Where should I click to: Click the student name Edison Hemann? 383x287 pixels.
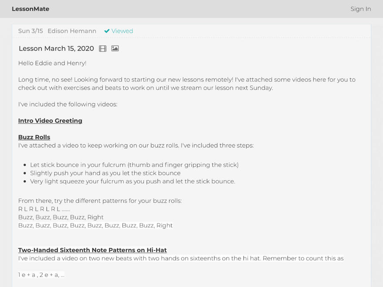click(72, 31)
